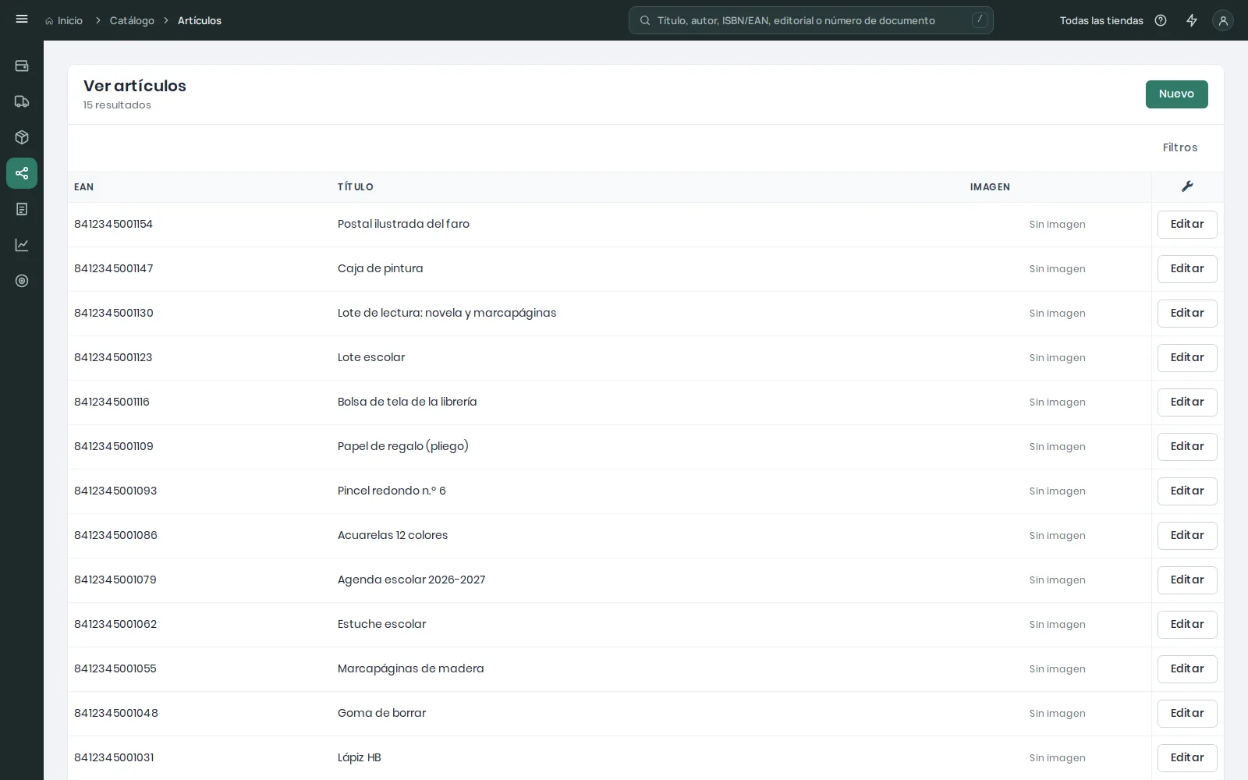
Task: Open the package box sidebar icon
Action: point(22,137)
